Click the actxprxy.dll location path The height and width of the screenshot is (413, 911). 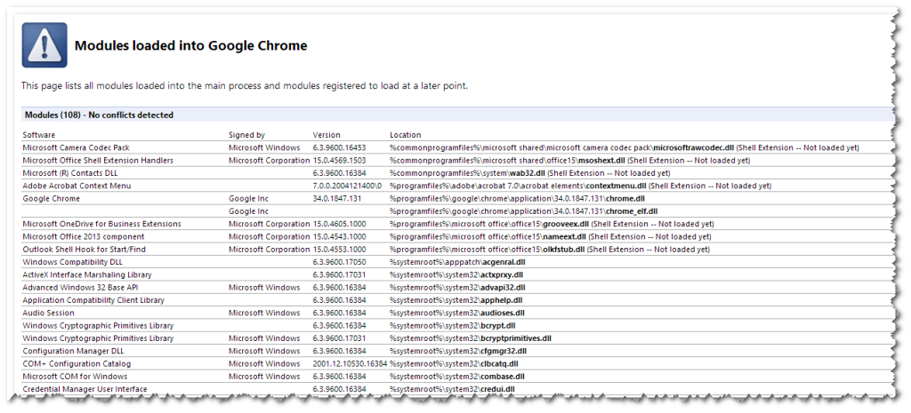(456, 274)
